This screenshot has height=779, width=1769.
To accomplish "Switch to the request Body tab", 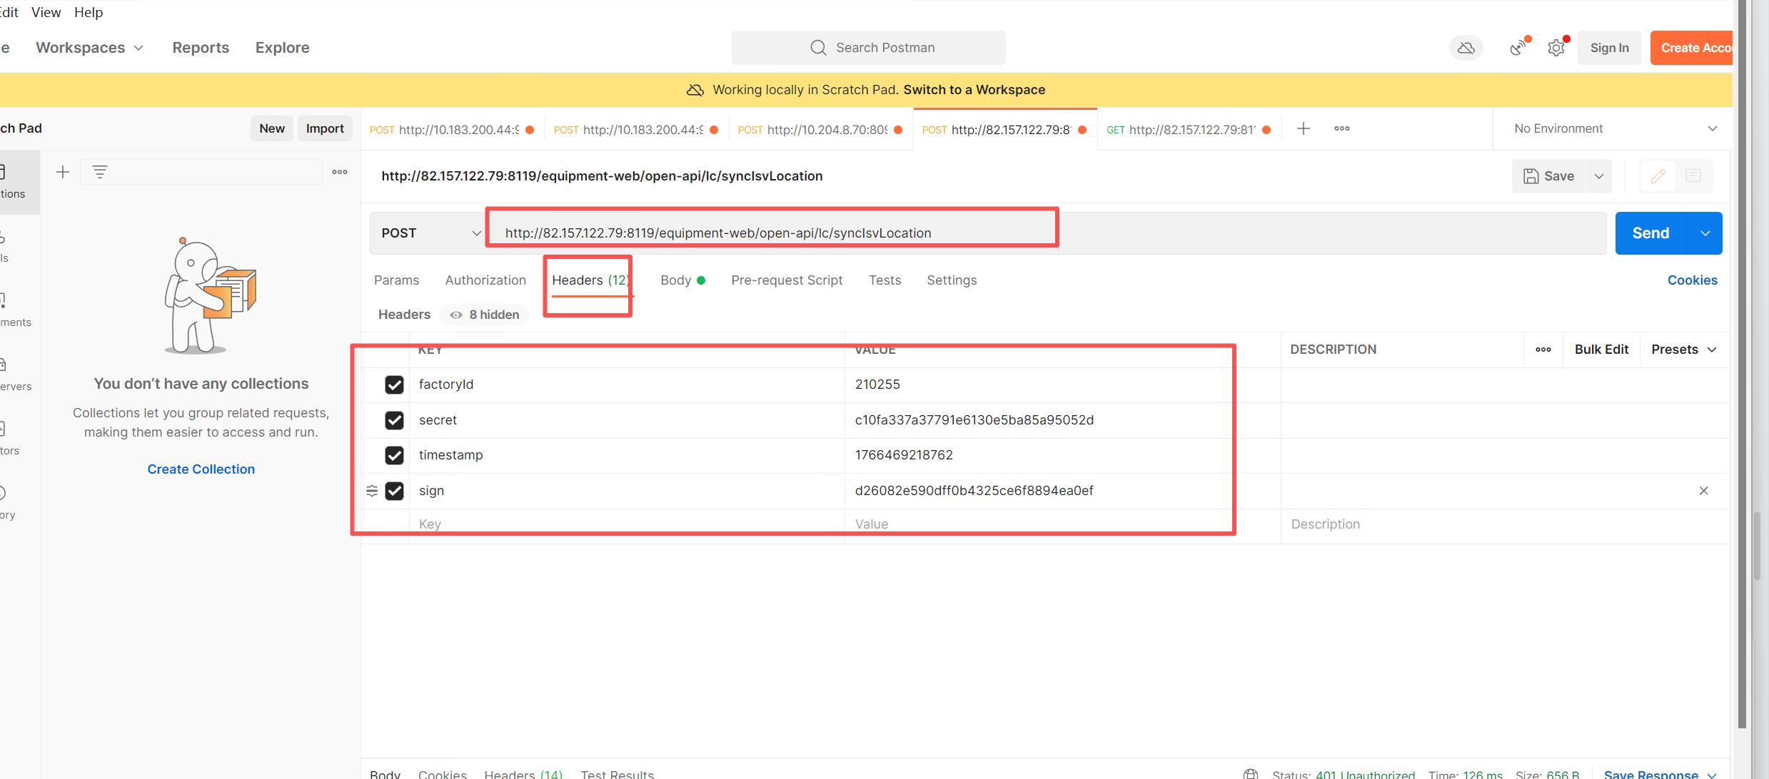I will click(683, 280).
